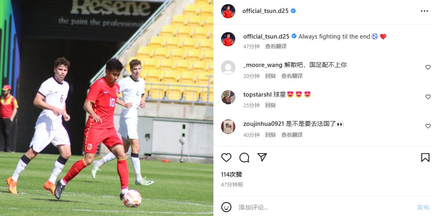Like topstarshl's comment heart
The width and height of the screenshot is (432, 216).
[428, 97]
